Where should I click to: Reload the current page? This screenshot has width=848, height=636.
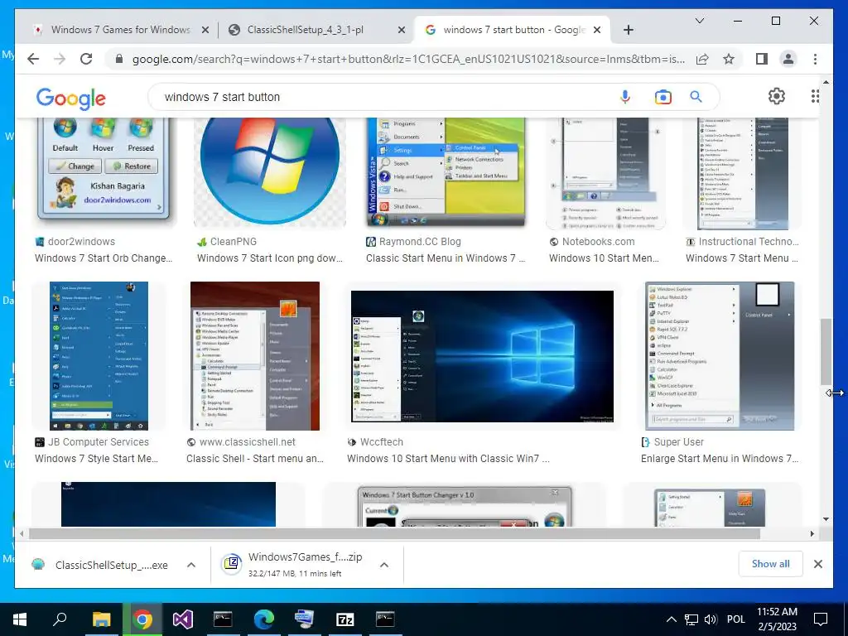86,59
